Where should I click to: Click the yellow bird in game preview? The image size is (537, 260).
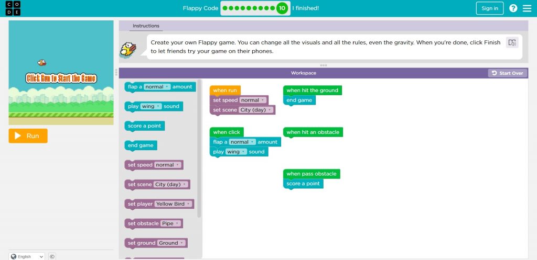point(42,63)
